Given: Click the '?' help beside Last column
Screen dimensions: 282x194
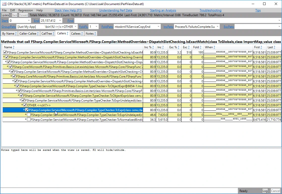Looking at the screenshot, I should click(274, 47).
